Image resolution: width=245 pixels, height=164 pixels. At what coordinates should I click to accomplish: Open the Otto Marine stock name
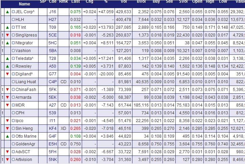tap(26, 136)
